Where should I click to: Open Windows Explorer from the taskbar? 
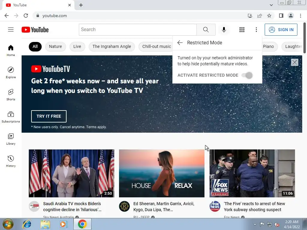[x=45, y=224]
